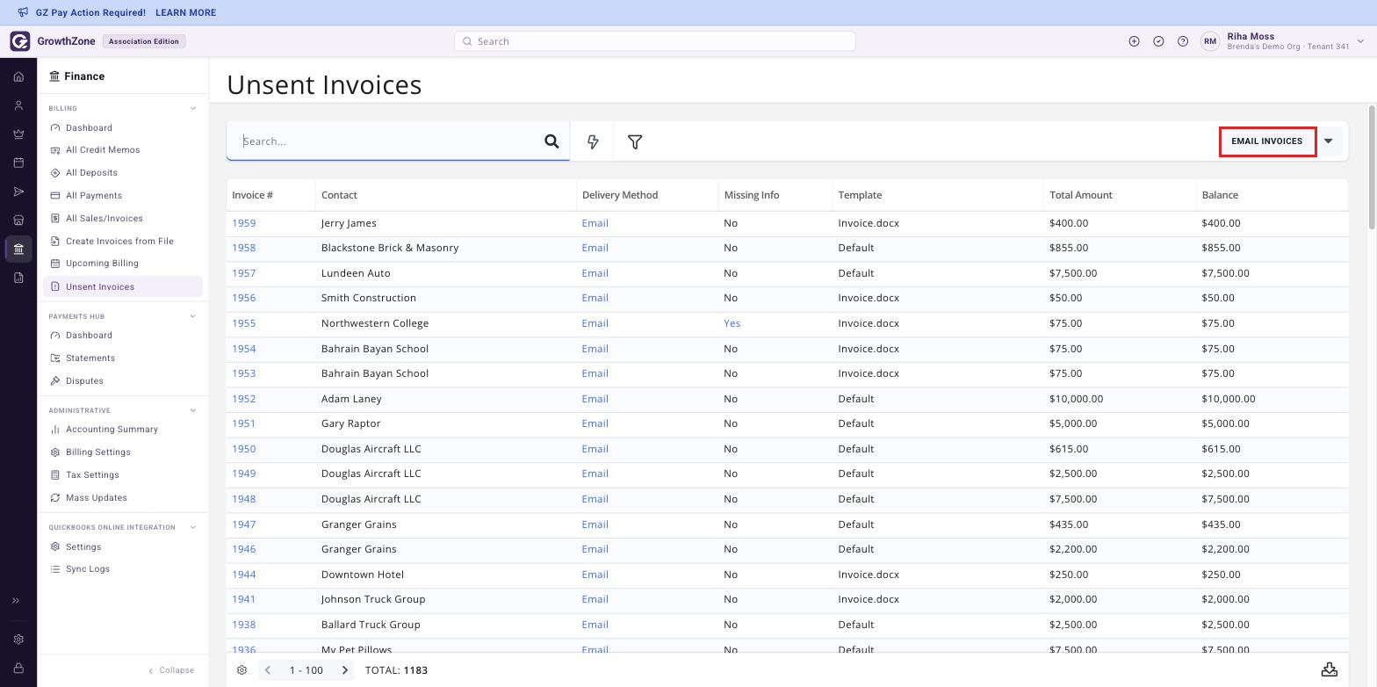
Task: Open the user account menu chevron
Action: pos(1360,41)
